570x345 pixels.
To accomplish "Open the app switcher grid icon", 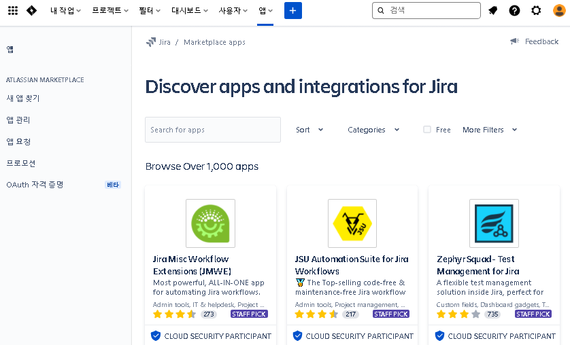I will 13,10.
